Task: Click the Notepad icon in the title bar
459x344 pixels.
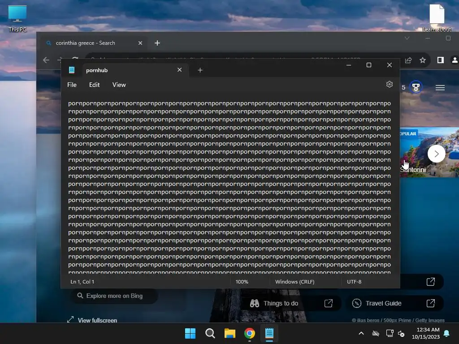Action: click(x=72, y=70)
